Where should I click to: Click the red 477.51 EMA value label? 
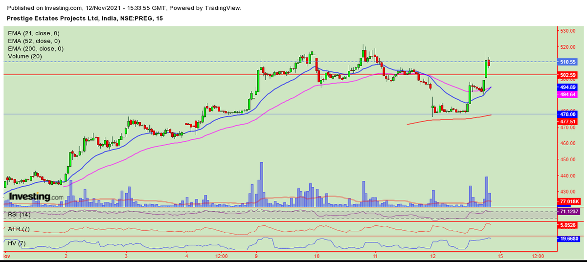pos(567,121)
